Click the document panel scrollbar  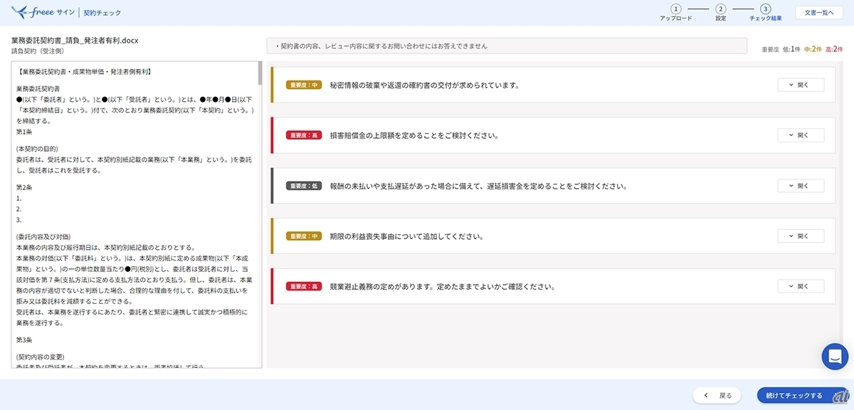(x=260, y=74)
